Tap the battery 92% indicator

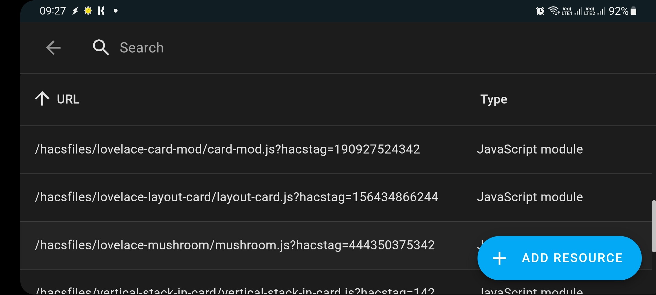click(x=623, y=11)
